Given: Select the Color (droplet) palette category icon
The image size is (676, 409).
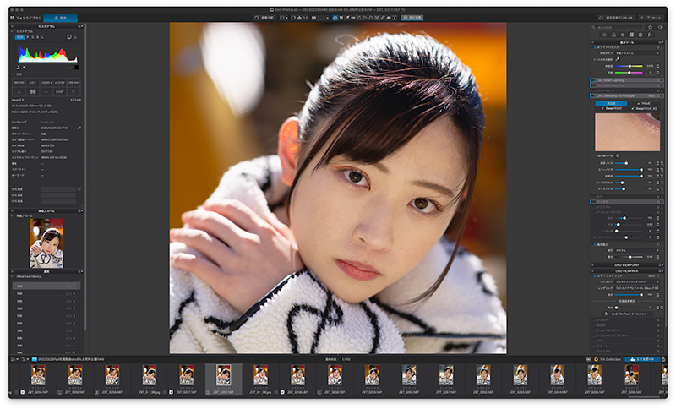Looking at the screenshot, I should [x=613, y=35].
